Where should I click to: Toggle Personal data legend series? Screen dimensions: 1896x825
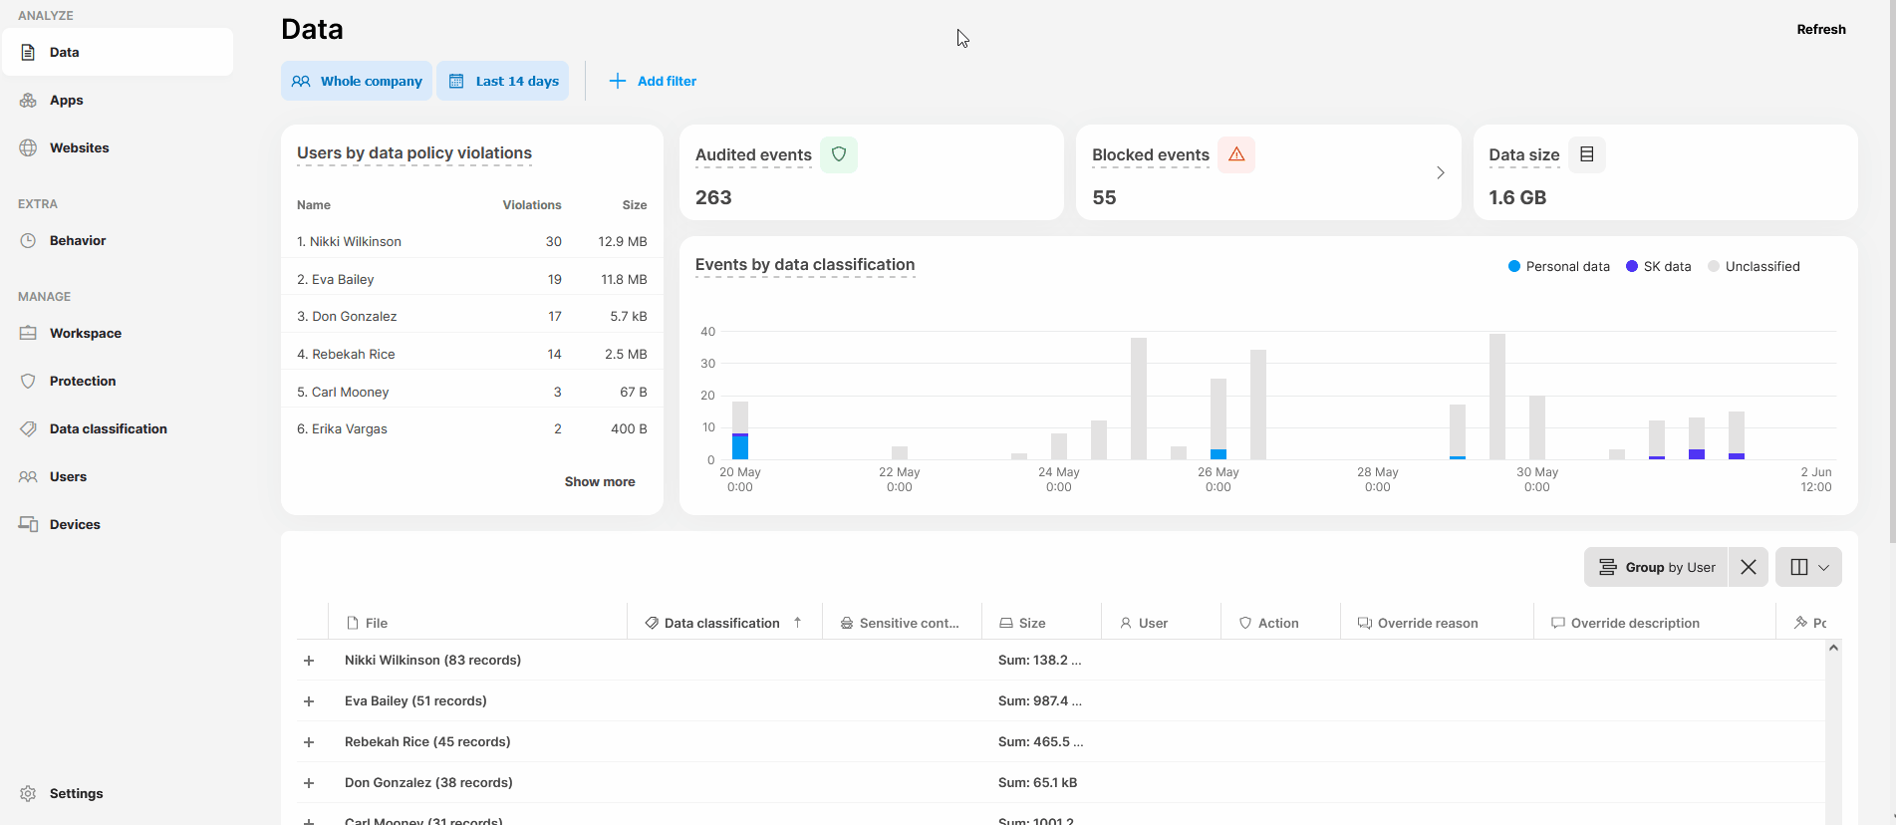(x=1558, y=266)
